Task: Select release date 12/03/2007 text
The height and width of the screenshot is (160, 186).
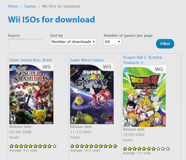Action: (134, 135)
